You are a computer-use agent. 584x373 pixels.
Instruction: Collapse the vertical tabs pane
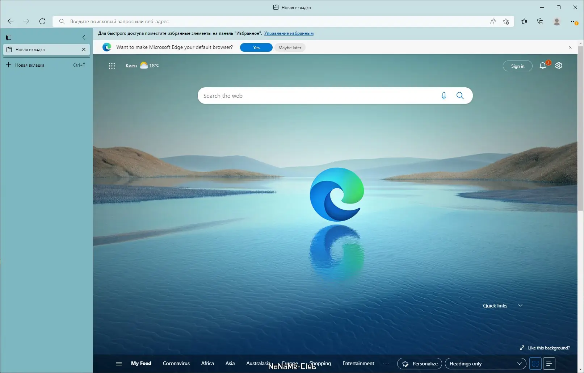pyautogui.click(x=84, y=37)
